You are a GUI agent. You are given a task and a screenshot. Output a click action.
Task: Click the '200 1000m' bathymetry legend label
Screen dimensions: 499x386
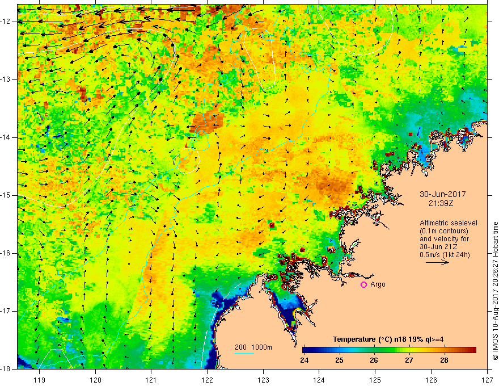(253, 347)
